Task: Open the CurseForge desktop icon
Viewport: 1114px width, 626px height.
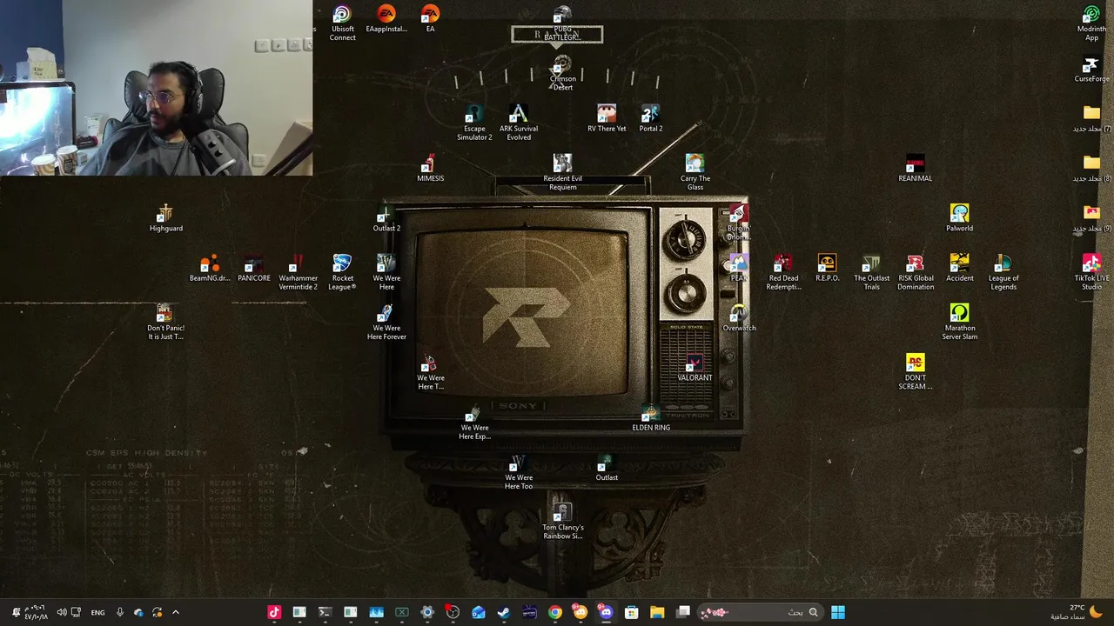Action: (x=1091, y=70)
